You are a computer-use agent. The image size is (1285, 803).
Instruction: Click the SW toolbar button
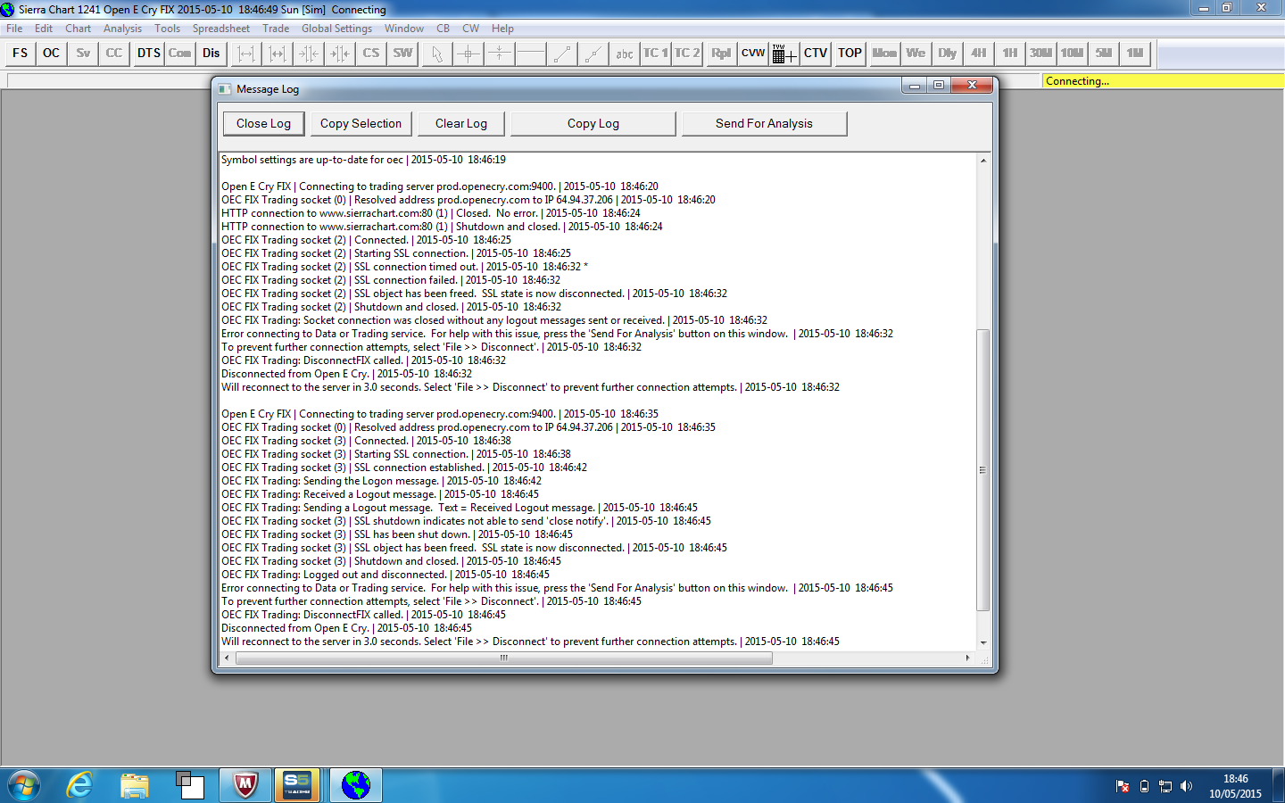click(x=403, y=54)
